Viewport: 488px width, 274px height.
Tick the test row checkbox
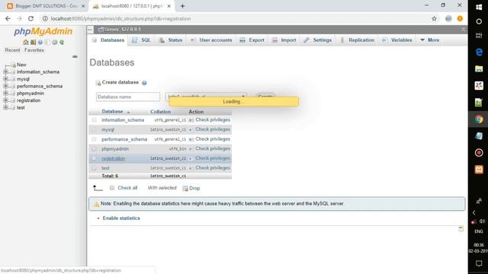tap(94, 168)
